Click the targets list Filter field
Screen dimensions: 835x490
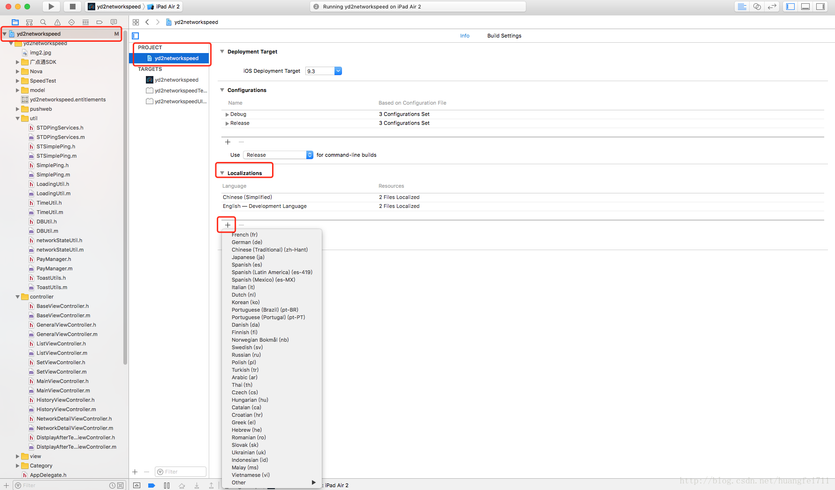[181, 472]
